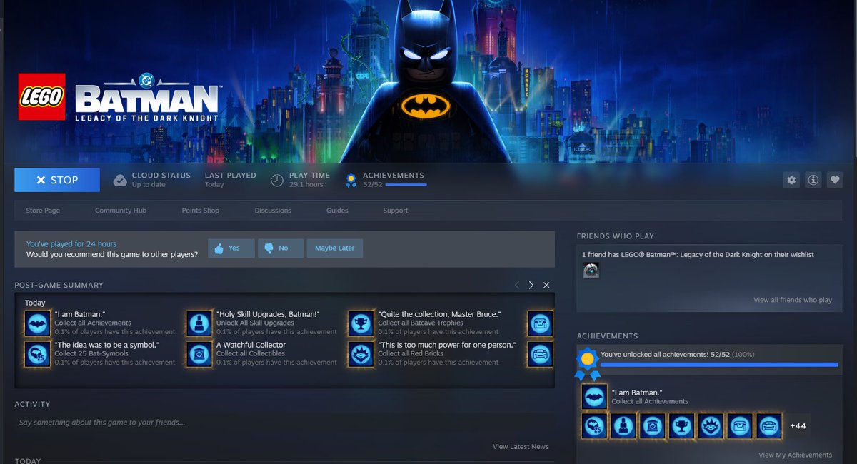Click "This is too much power" achievement icon
This screenshot has width=857, height=464.
click(361, 354)
